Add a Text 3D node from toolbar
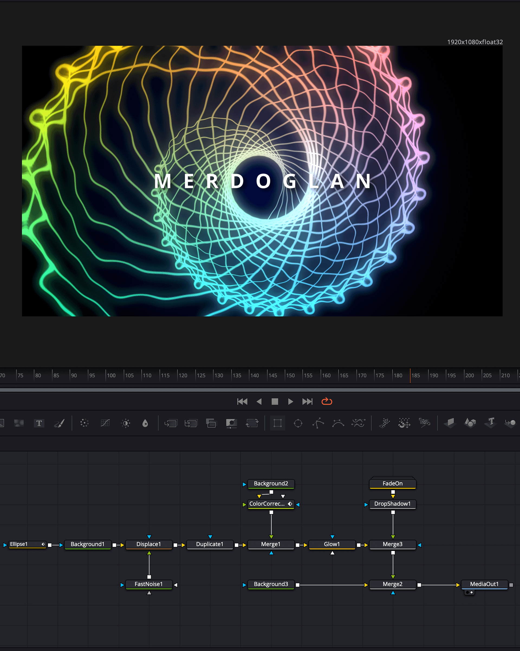 coord(490,422)
